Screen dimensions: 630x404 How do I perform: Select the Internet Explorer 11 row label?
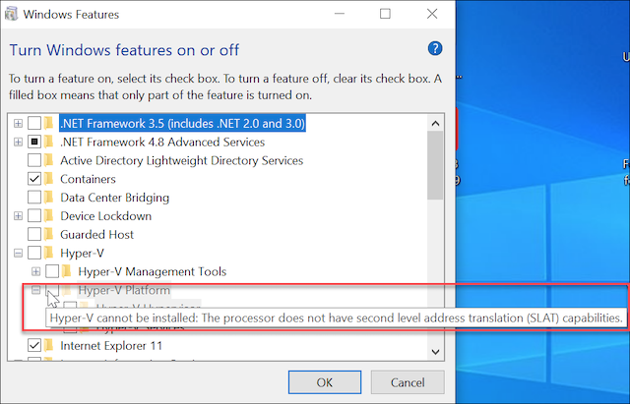(111, 345)
